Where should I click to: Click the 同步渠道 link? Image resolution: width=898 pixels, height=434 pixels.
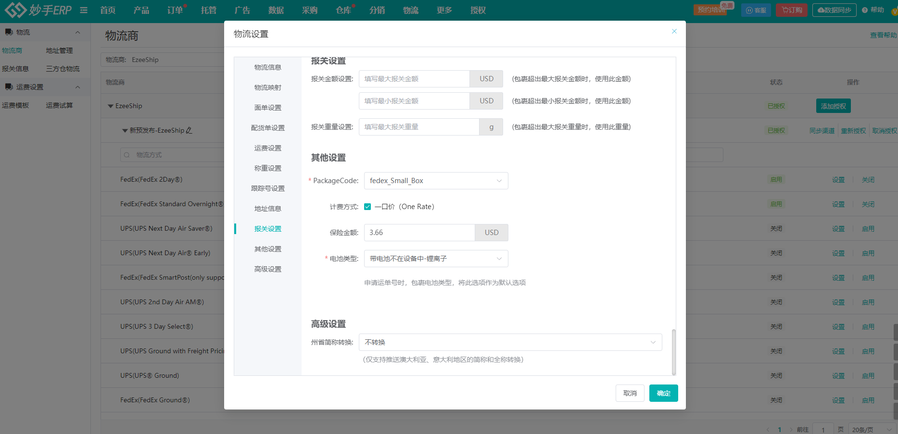pos(822,131)
